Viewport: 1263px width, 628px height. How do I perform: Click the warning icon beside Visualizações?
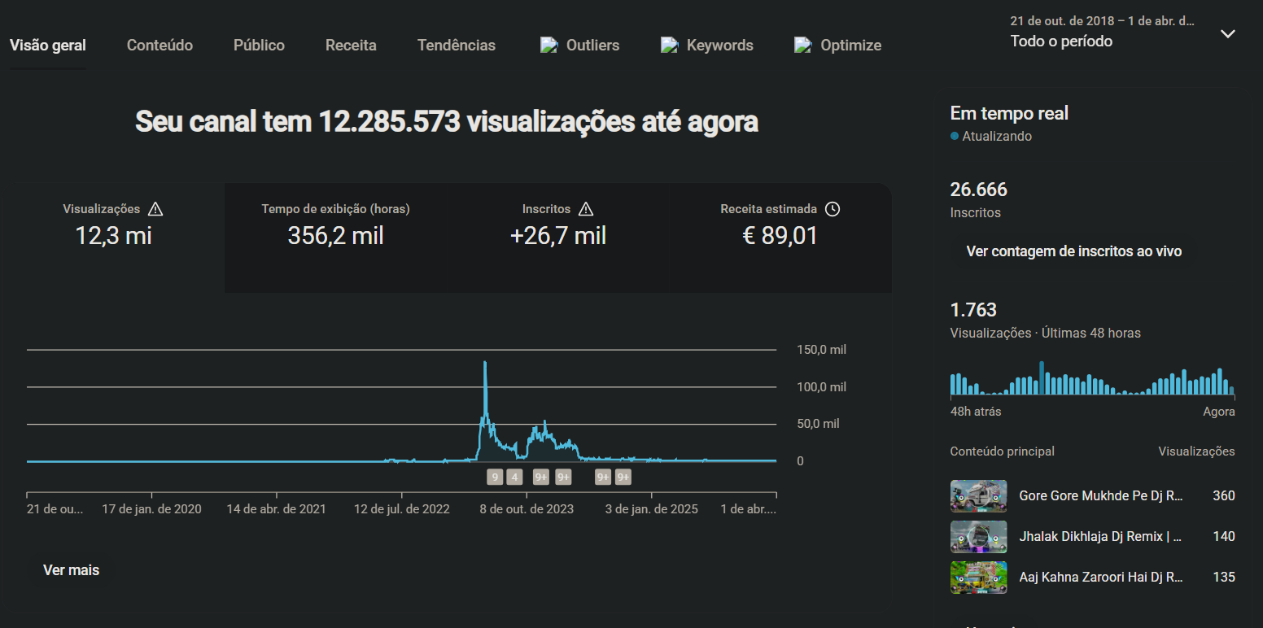[x=155, y=209]
